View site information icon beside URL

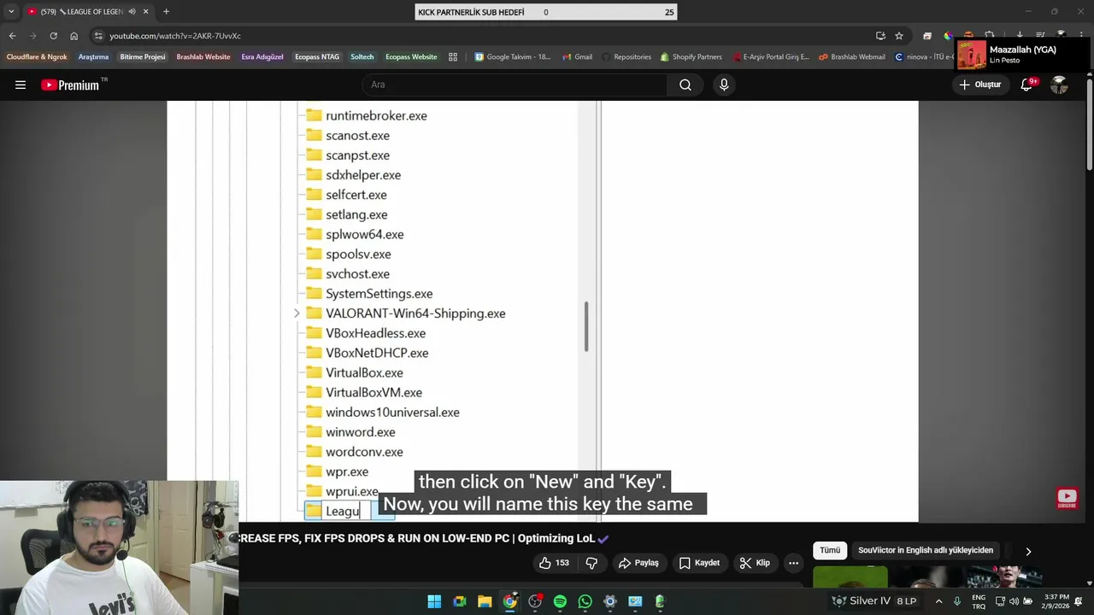point(99,36)
